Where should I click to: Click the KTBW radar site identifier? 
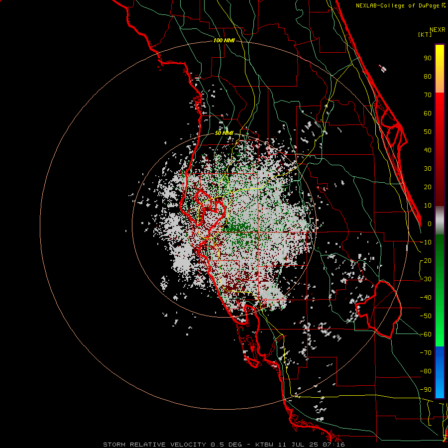264,445
